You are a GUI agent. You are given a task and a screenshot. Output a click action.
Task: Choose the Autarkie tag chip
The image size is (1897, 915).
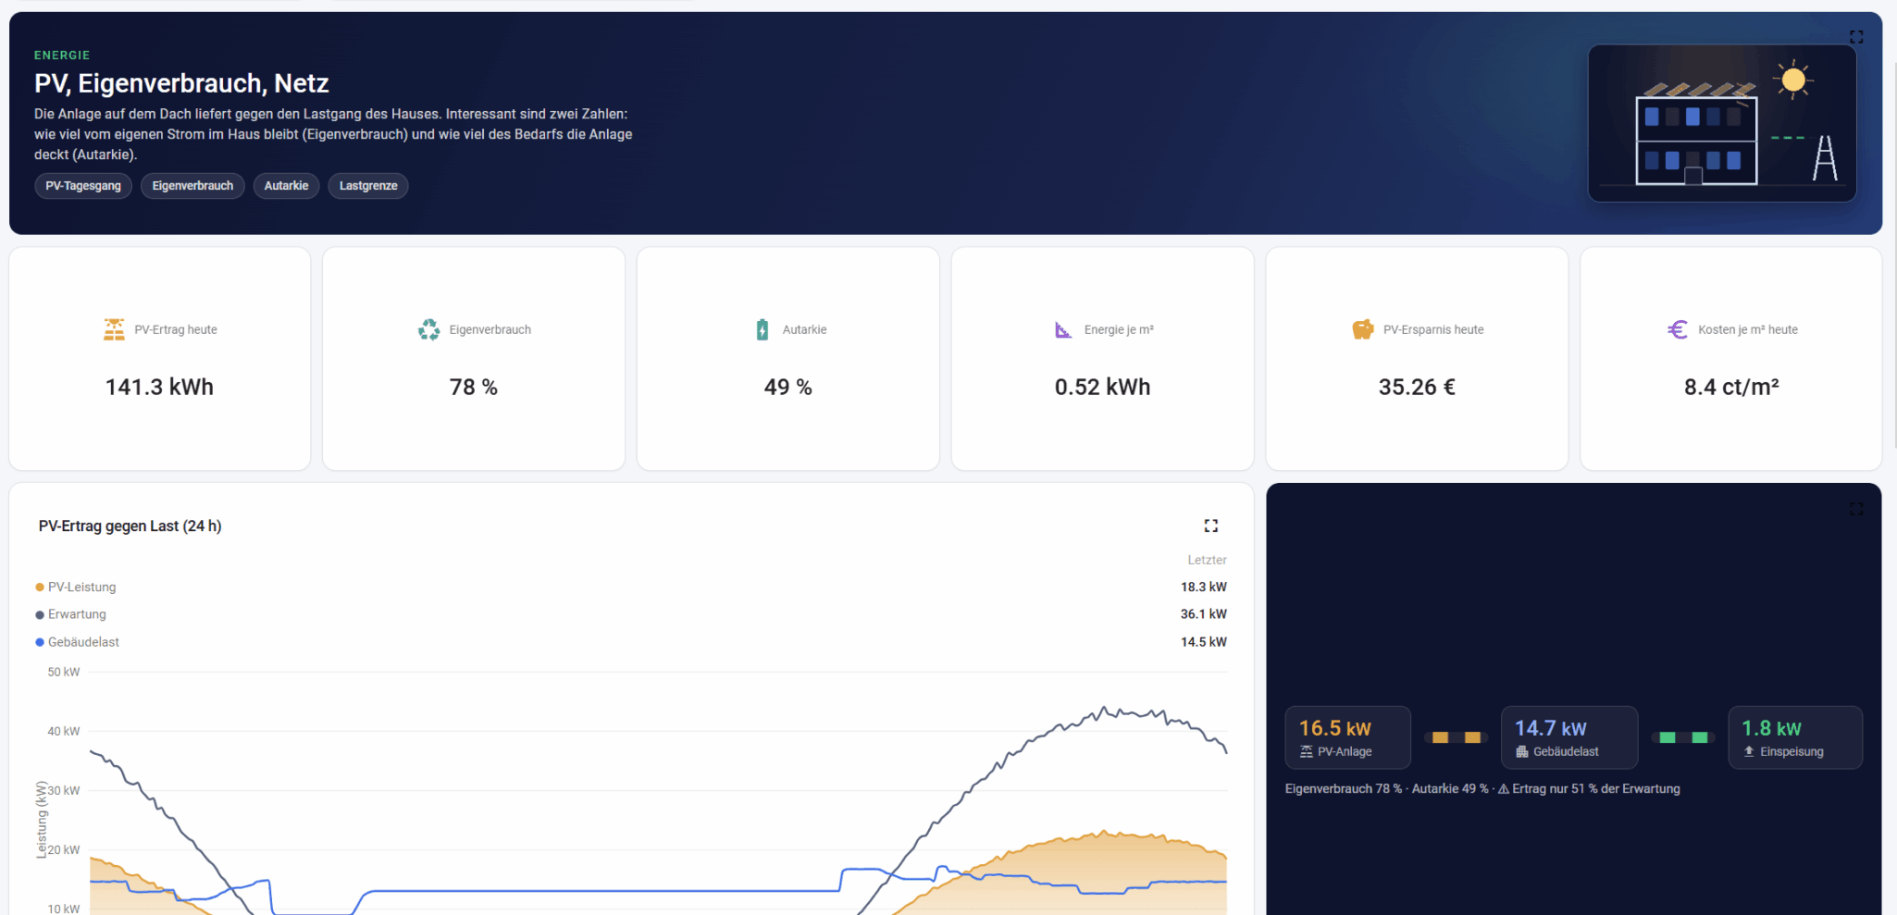(286, 186)
